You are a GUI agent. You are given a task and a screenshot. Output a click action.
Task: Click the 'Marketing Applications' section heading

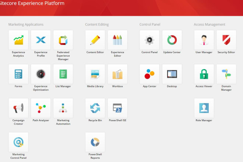coord(26,25)
